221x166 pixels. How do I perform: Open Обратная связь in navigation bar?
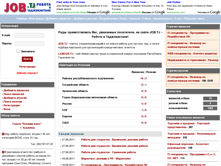[x=194, y=19]
